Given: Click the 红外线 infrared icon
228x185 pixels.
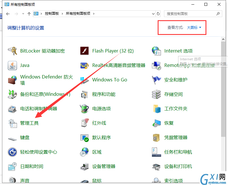Looking at the screenshot, I should click(x=85, y=123).
